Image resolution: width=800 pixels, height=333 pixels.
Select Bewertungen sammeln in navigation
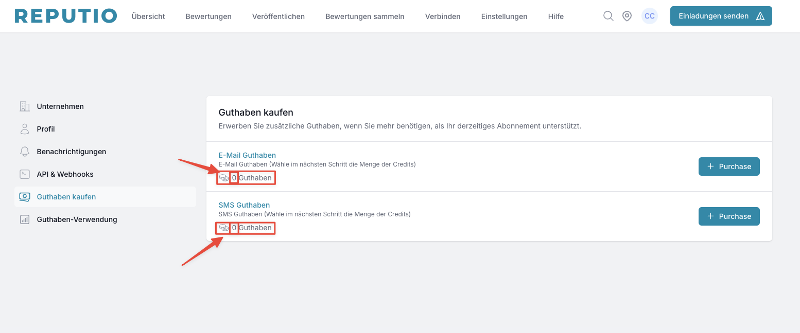point(365,16)
